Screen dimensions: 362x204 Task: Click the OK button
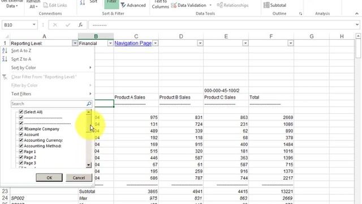click(x=49, y=177)
